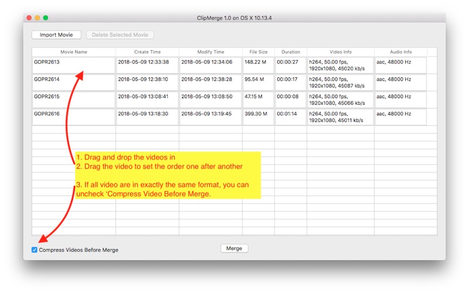Click create time 2018-05-09 12:38:10

pyautogui.click(x=147, y=83)
